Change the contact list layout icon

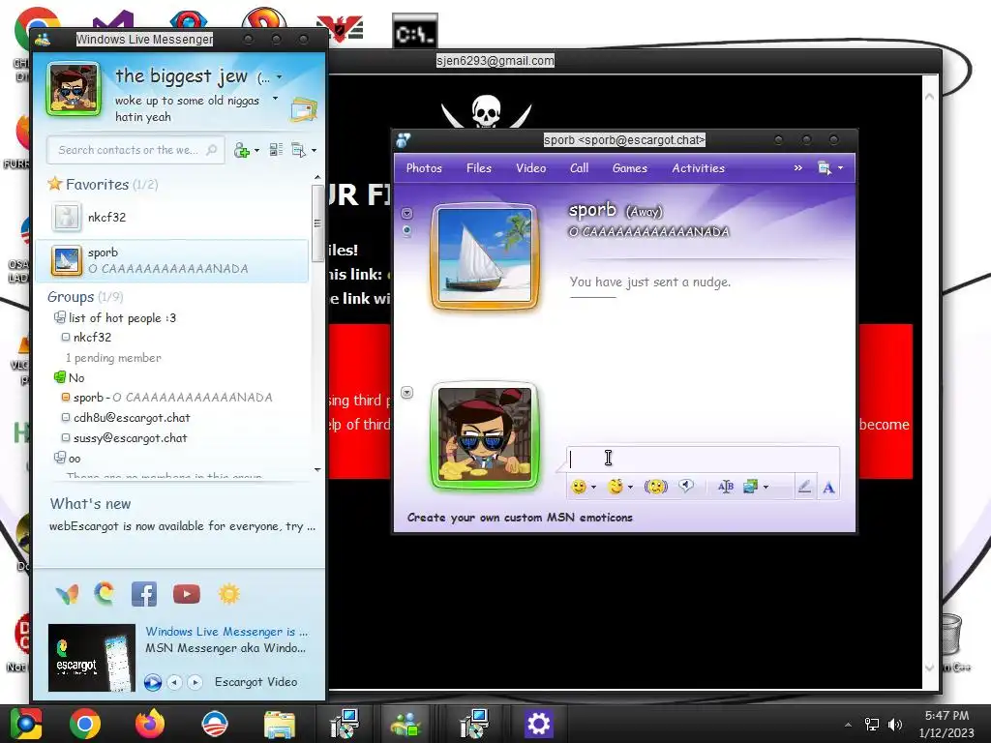pos(276,150)
